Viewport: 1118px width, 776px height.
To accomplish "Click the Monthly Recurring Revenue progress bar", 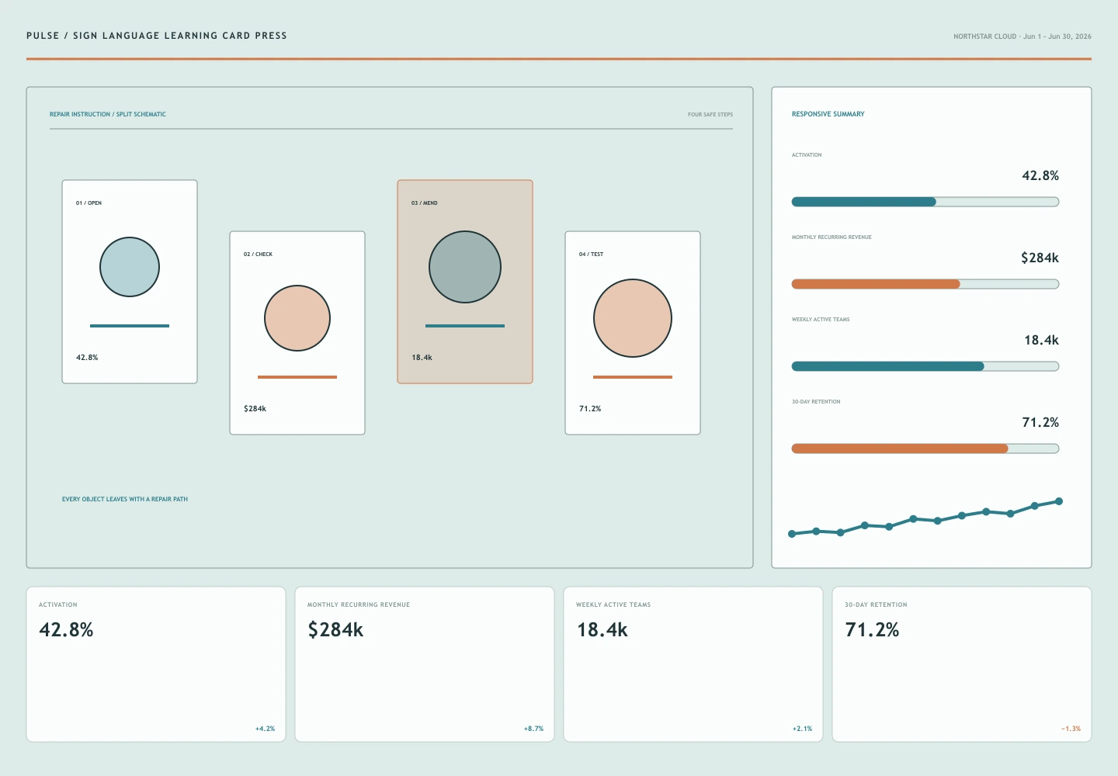I will [x=925, y=284].
